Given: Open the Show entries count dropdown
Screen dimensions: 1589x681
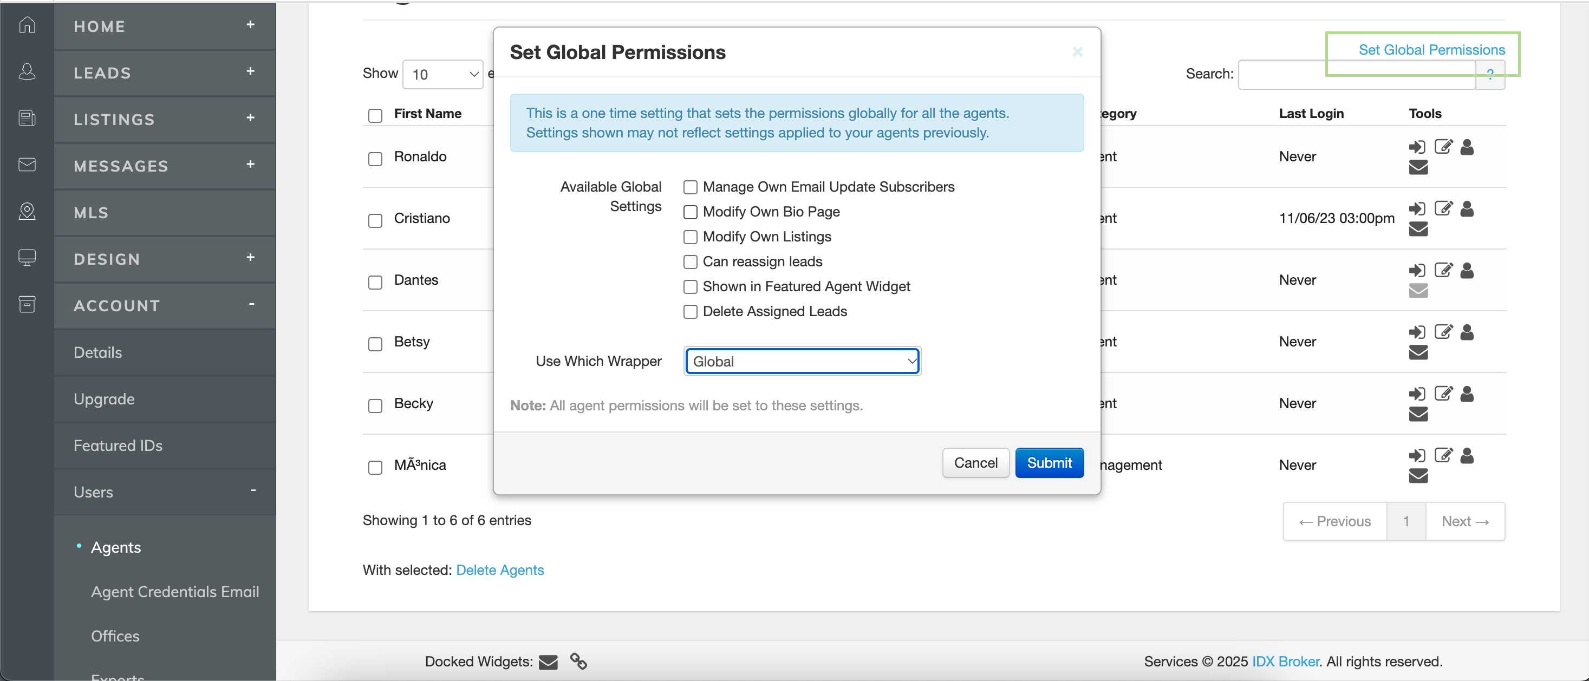Looking at the screenshot, I should (x=442, y=75).
